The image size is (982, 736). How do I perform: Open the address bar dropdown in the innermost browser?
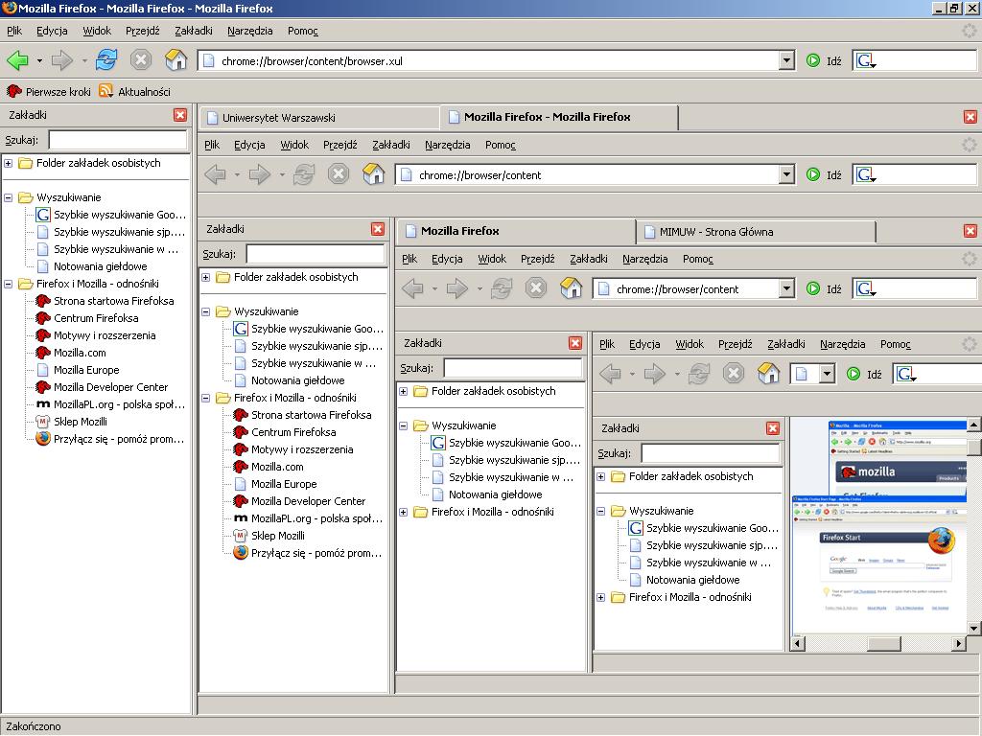pyautogui.click(x=828, y=374)
